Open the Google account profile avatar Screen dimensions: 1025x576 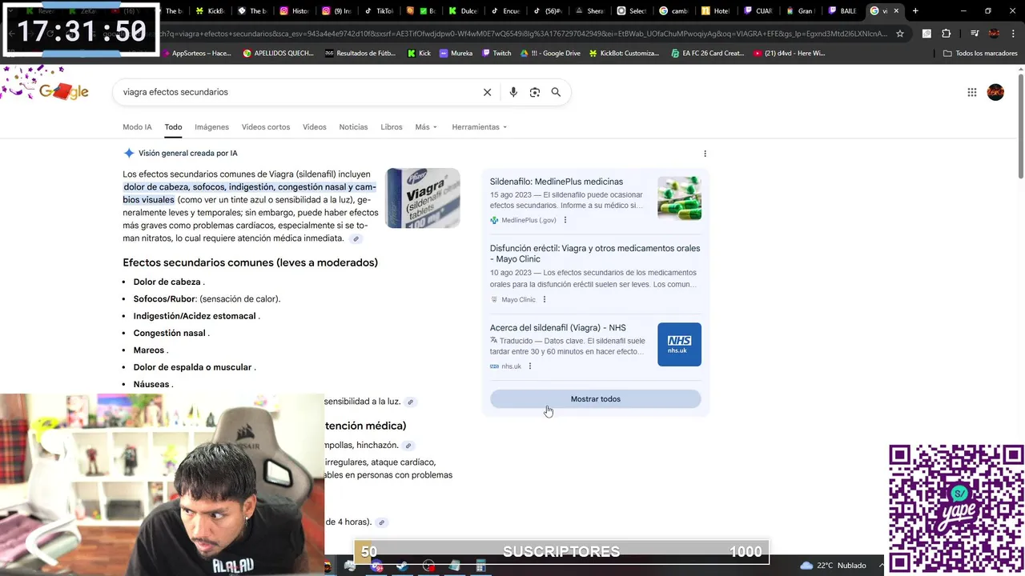pyautogui.click(x=995, y=92)
